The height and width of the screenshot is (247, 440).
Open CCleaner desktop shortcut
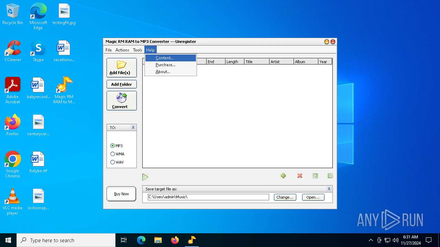(x=13, y=51)
